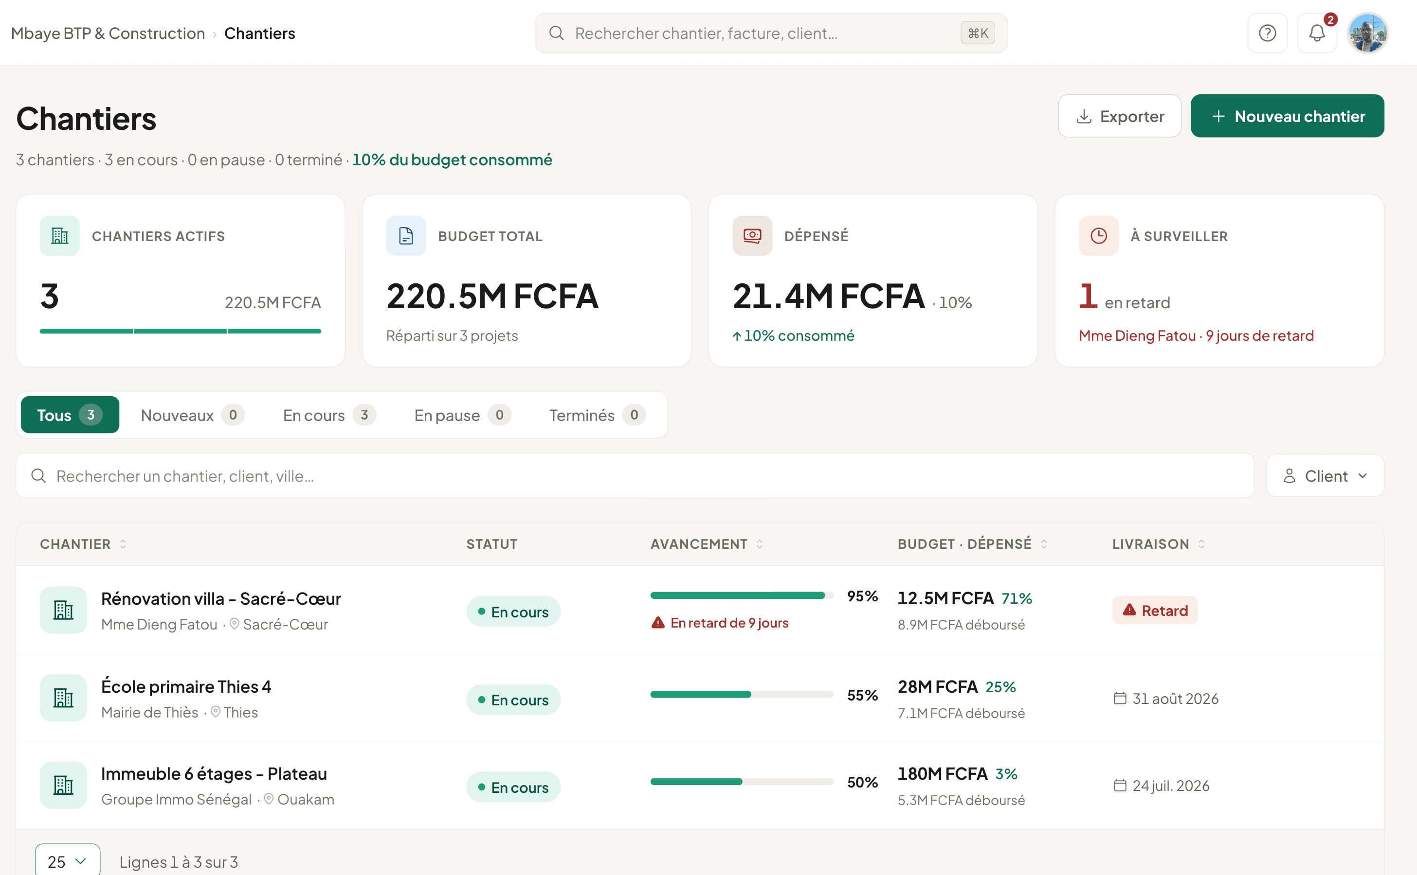Viewport: 1417px width, 875px height.
Task: Open the user profile avatar
Action: pos(1367,33)
